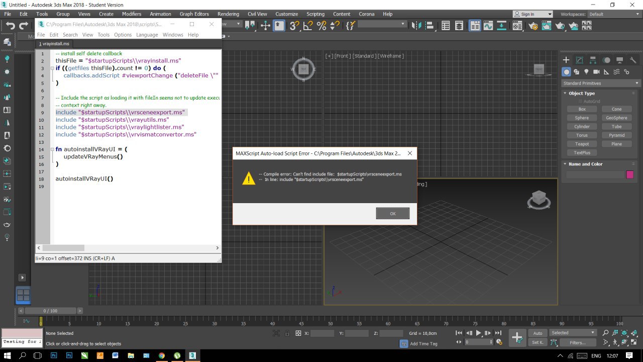The image size is (643, 362).
Task: Click the GeoSphere primitive button
Action: [x=616, y=118]
